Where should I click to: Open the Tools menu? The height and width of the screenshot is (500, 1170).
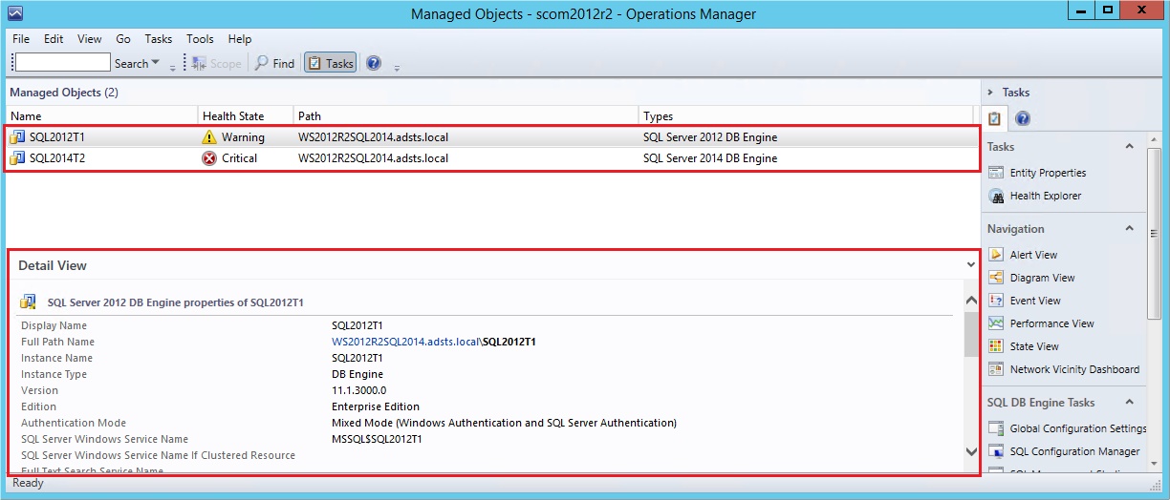(x=200, y=39)
